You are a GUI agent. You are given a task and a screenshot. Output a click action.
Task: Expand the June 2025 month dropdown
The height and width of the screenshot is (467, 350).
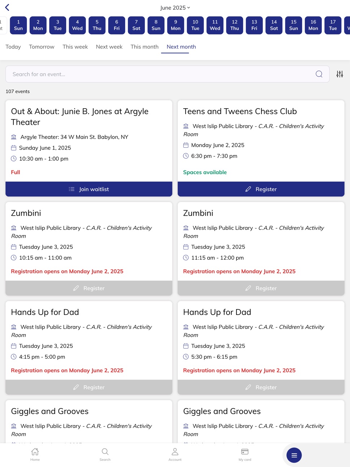[x=175, y=8]
